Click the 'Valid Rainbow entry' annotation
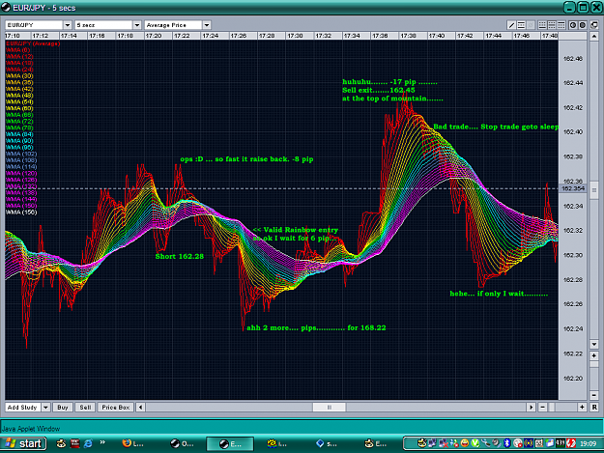This screenshot has width=604, height=453. (296, 230)
